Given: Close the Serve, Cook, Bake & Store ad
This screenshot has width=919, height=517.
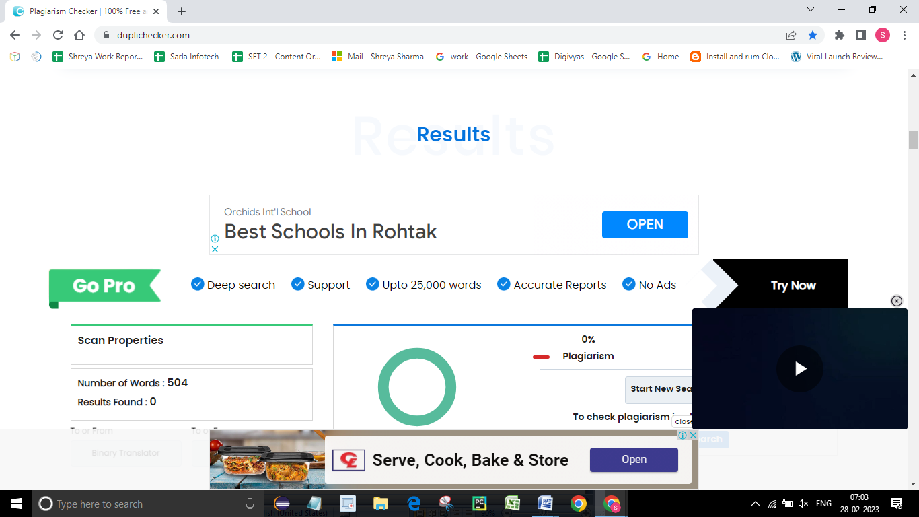Looking at the screenshot, I should point(693,436).
